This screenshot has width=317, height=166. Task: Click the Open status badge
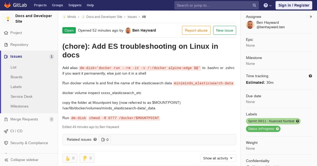69,30
